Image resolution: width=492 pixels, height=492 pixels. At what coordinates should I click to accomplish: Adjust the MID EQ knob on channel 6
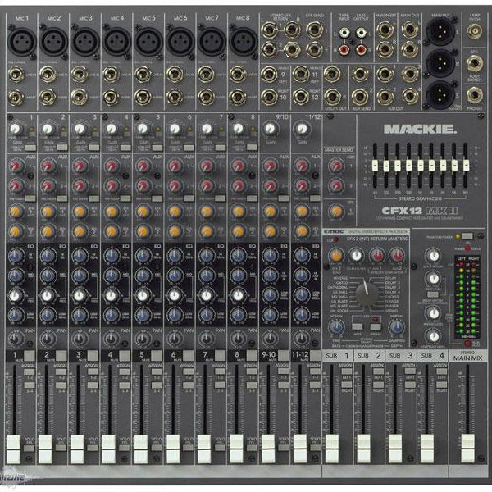175,276
